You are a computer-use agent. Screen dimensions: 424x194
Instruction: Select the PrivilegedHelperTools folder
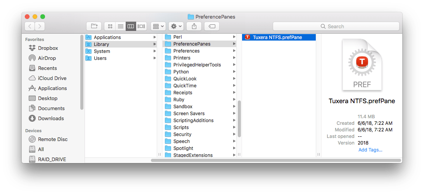199,65
